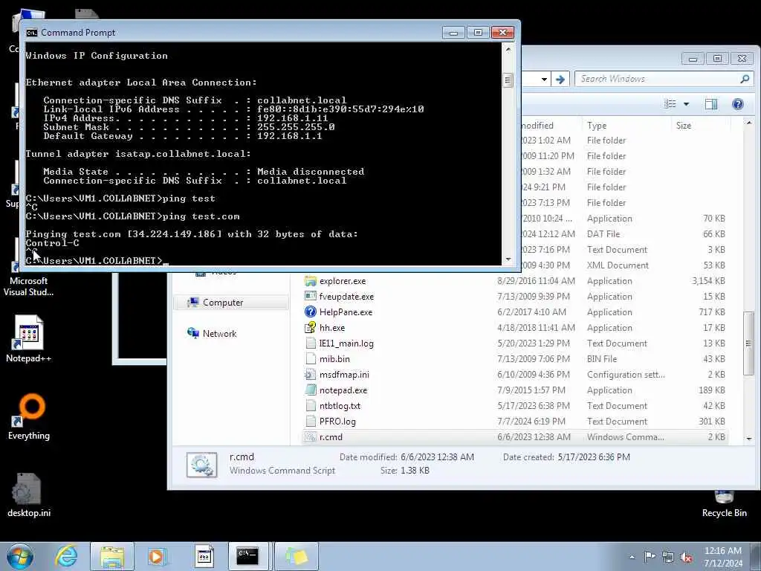Switch to Command Prompt taskbar button
Screen dimensions: 761x571
247,556
